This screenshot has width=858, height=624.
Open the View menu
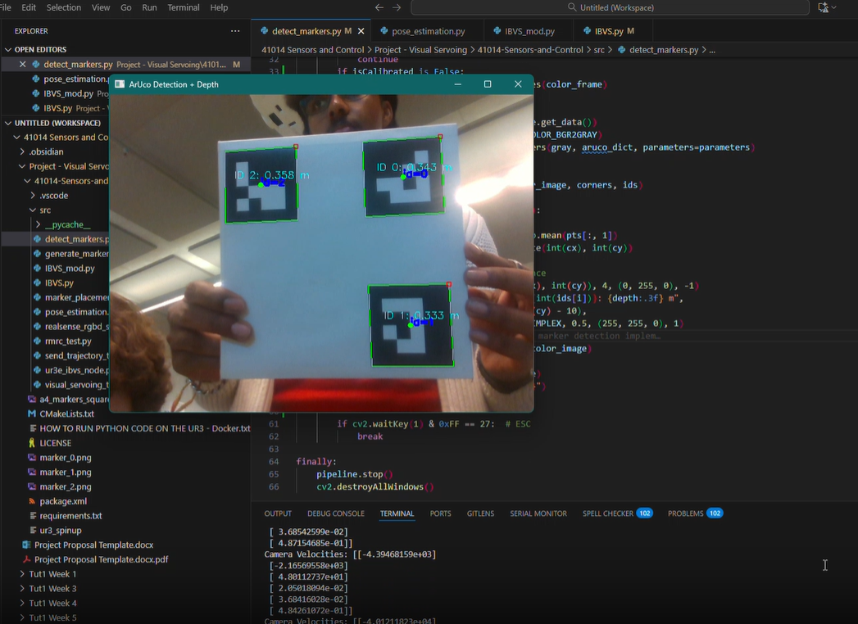point(101,7)
